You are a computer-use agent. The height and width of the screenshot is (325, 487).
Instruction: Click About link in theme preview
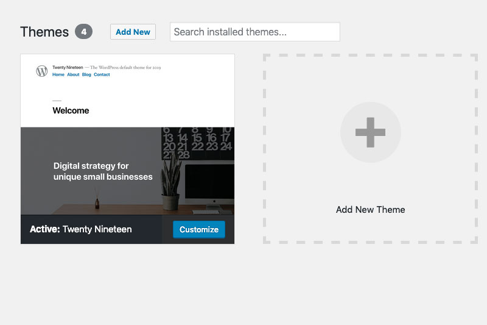pos(73,74)
